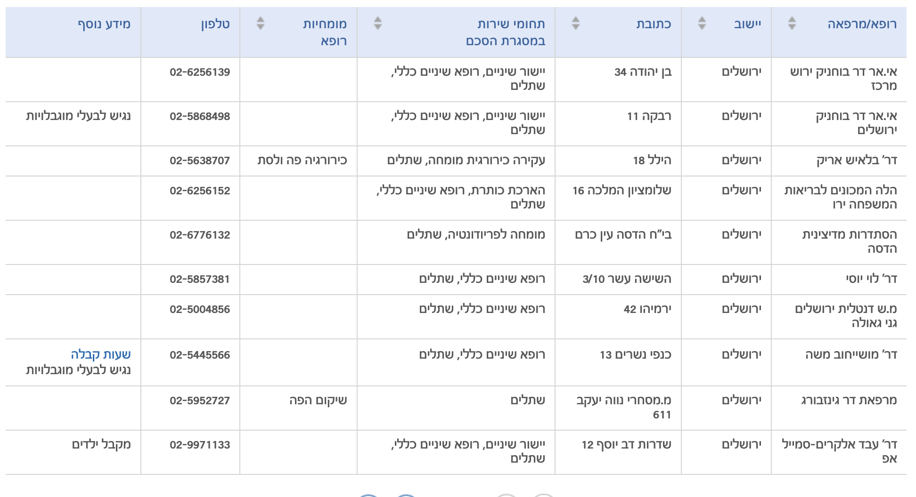Click the כירורגיה פה ולסת specialty cell

pyautogui.click(x=302, y=160)
